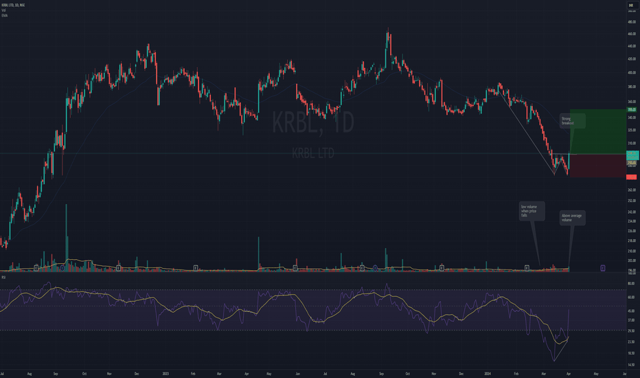
Task: Click the green target price label on axis
Action: (632, 109)
